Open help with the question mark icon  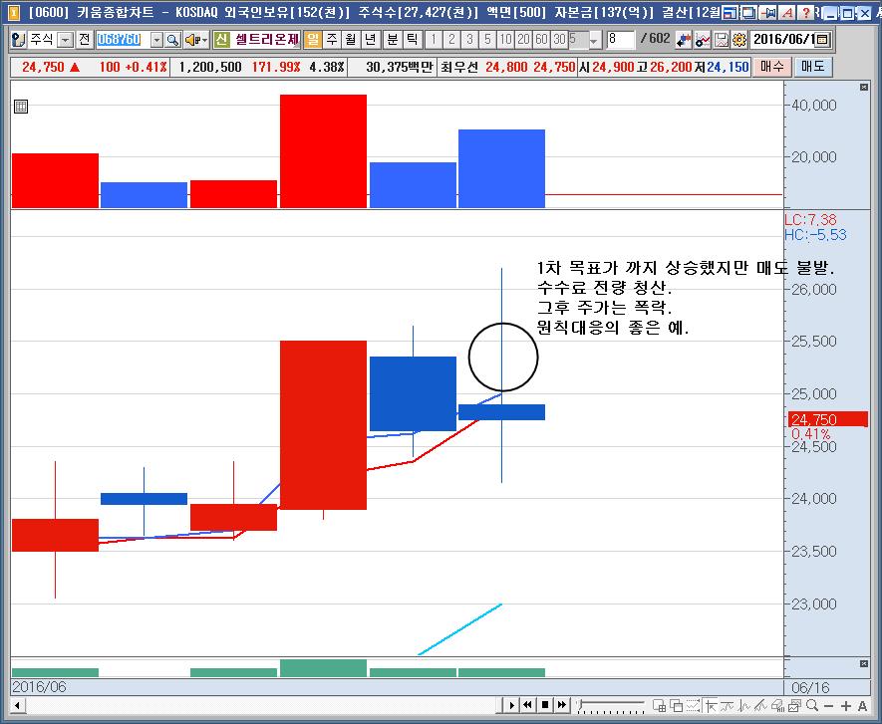point(806,12)
